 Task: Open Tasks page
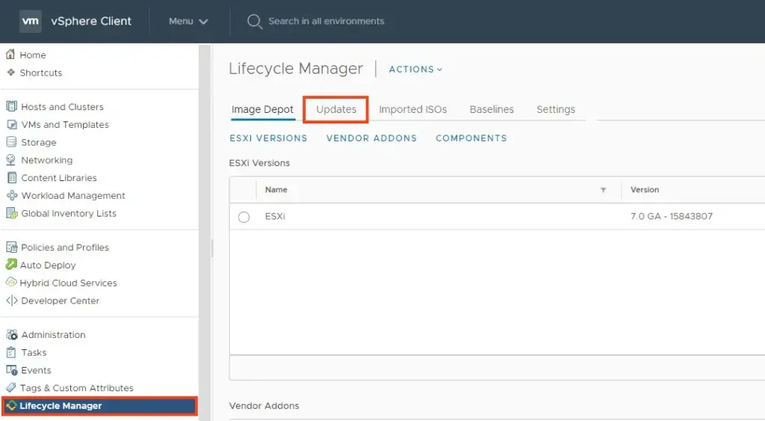[34, 353]
